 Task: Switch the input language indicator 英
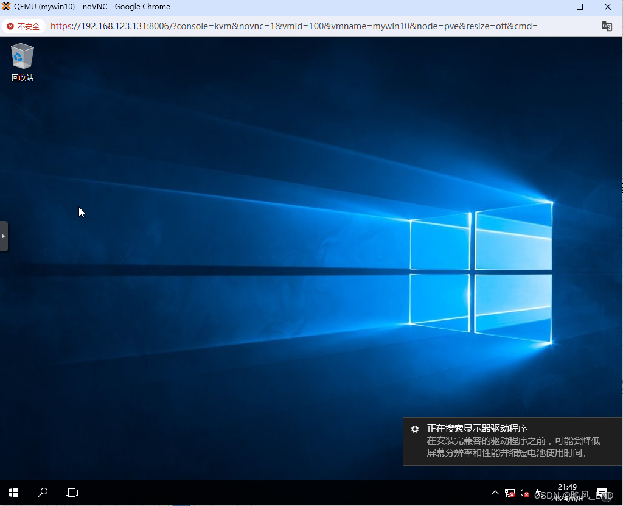point(539,493)
